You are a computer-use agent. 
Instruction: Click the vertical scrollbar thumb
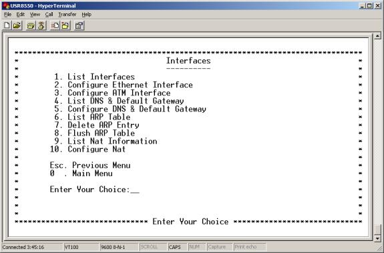tap(377, 230)
